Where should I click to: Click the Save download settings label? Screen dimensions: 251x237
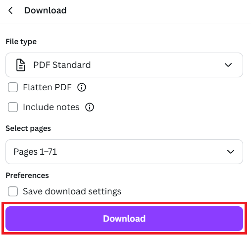tap(72, 191)
